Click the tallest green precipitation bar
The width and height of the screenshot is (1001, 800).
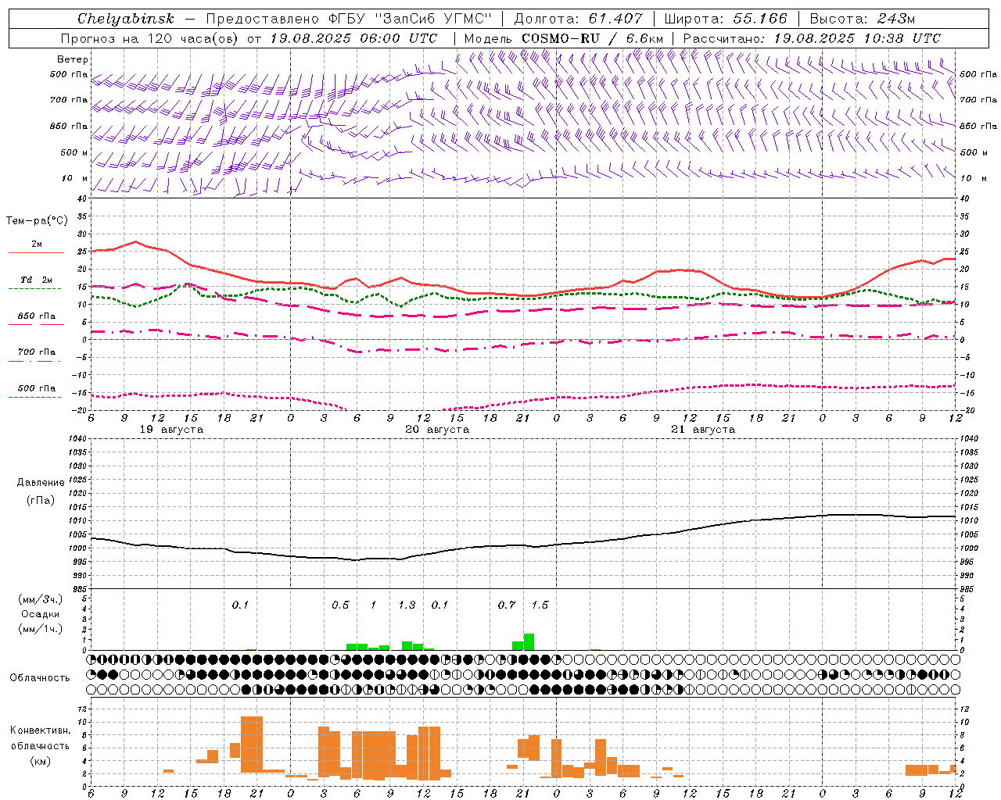tap(529, 641)
